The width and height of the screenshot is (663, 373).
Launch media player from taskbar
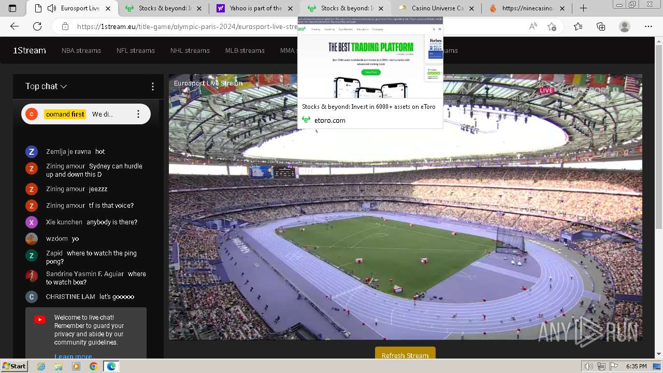(x=76, y=366)
